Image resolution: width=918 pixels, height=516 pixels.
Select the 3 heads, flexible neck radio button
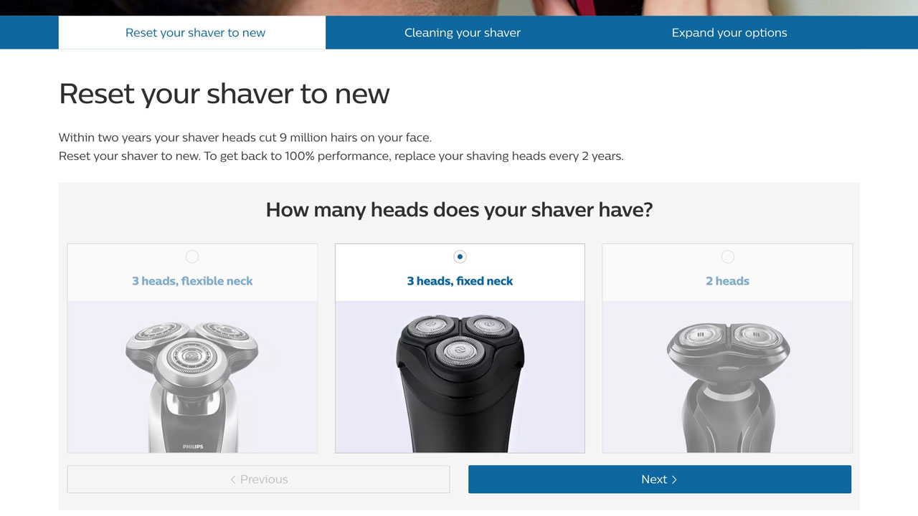[191, 257]
